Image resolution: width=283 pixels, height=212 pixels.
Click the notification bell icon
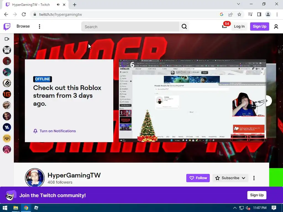point(35,131)
